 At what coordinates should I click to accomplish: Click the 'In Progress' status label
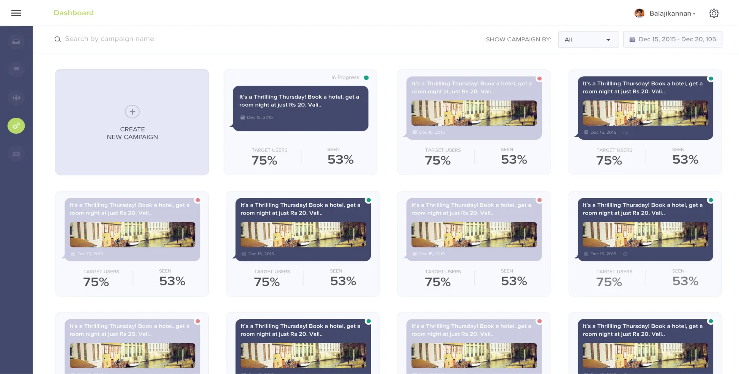click(345, 77)
